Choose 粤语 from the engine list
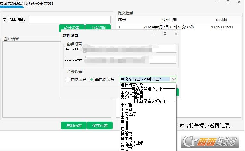Viewport: 245px width, 151px height. tap(124, 122)
